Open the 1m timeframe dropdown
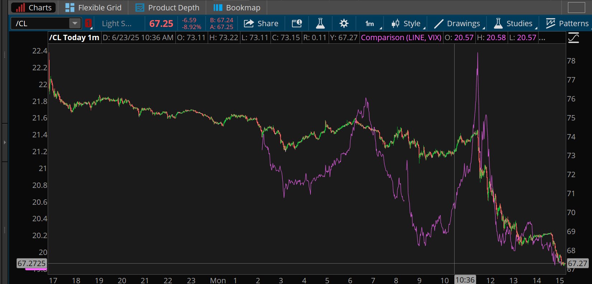This screenshot has width=592, height=284. (370, 24)
